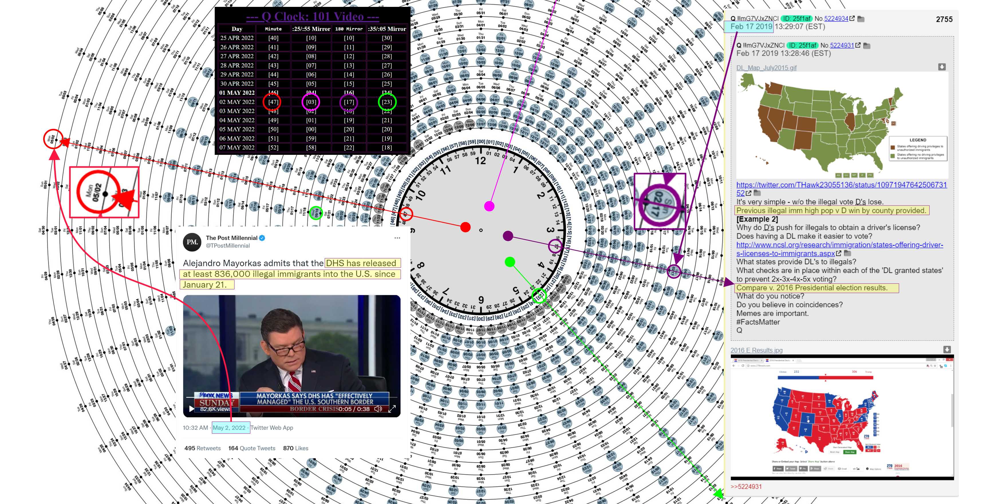Open The Post Millennial PM. avatar
998x504 pixels.
(x=192, y=242)
